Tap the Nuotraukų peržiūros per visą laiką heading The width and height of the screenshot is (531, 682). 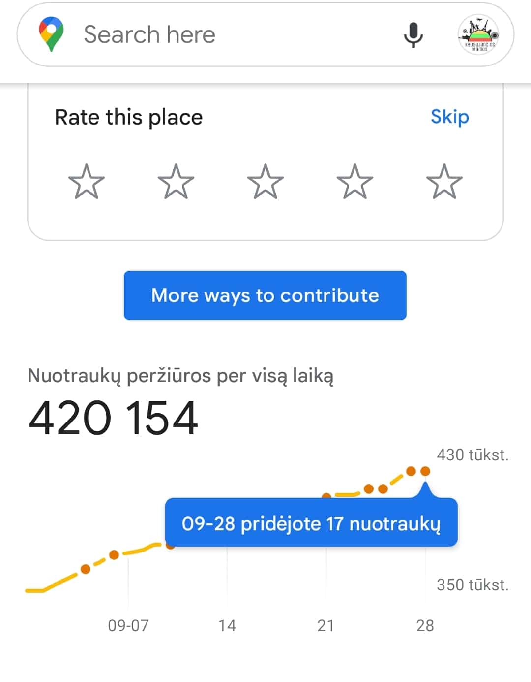coord(180,376)
